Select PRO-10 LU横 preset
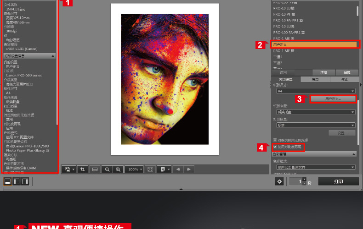The image size is (363, 229). pos(284,8)
